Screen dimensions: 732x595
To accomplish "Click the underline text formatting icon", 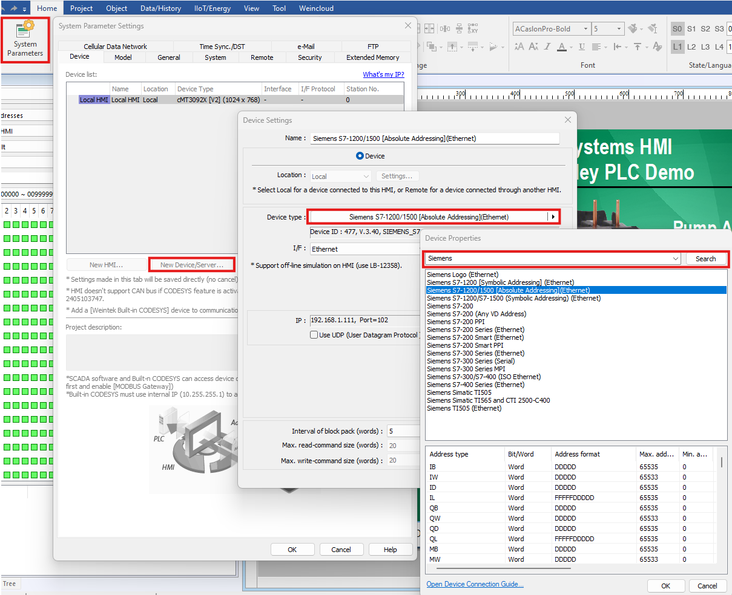I will (x=581, y=47).
